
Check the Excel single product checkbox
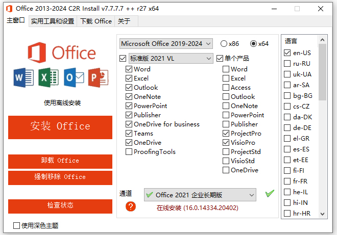226,79
